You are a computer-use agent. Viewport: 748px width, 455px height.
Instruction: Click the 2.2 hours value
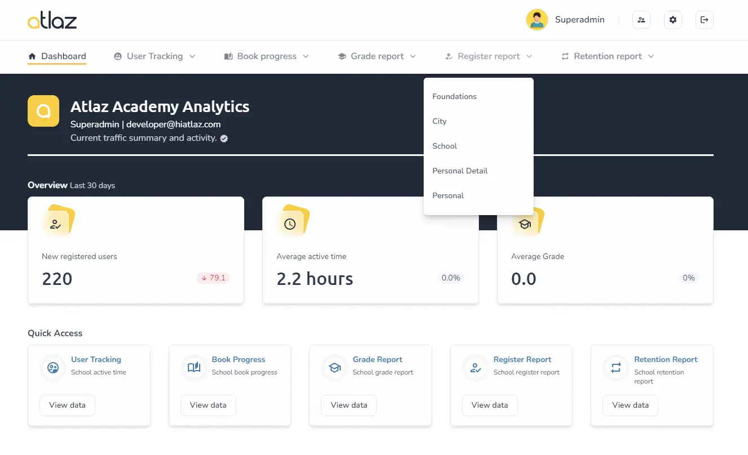(x=315, y=279)
